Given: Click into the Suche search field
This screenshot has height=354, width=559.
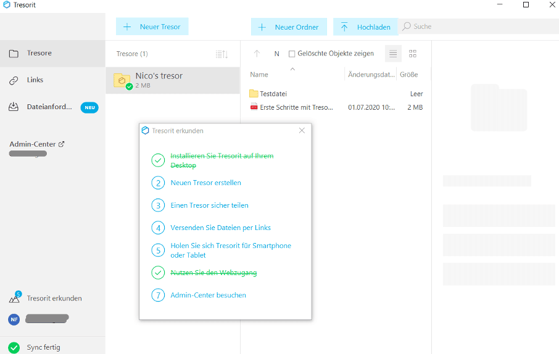Looking at the screenshot, I should point(478,27).
